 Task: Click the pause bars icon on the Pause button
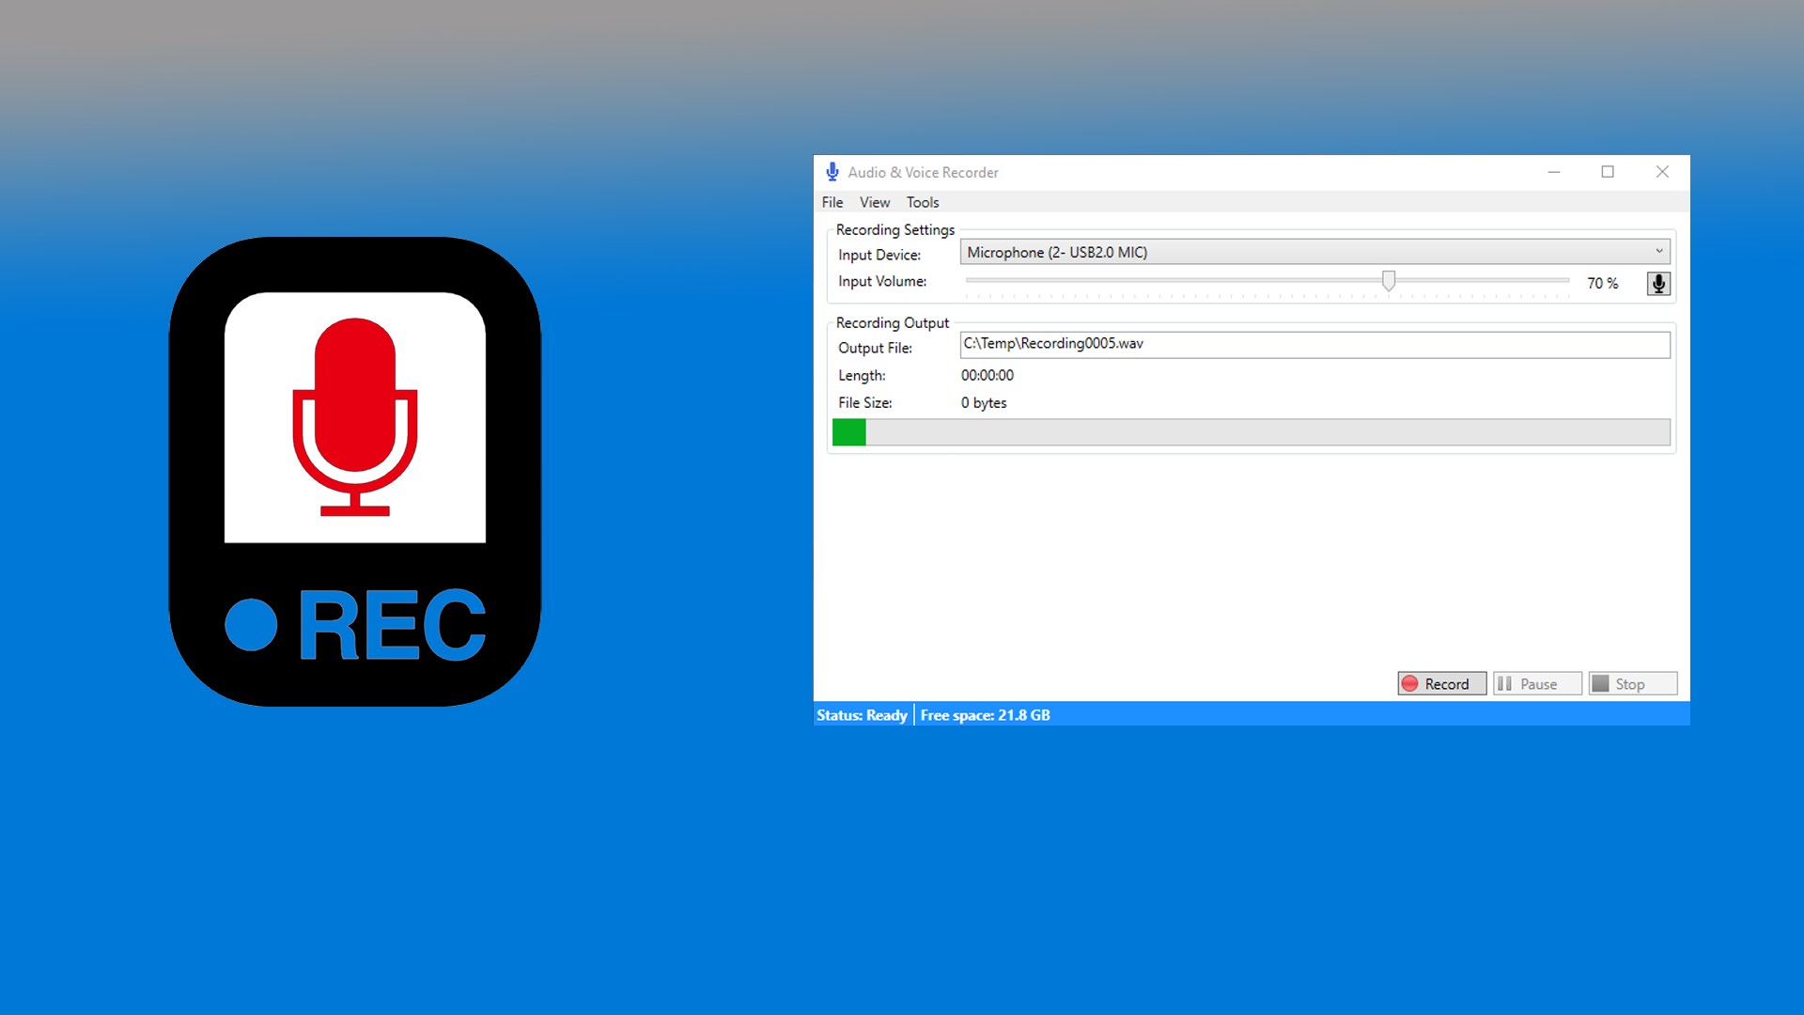pyautogui.click(x=1506, y=683)
